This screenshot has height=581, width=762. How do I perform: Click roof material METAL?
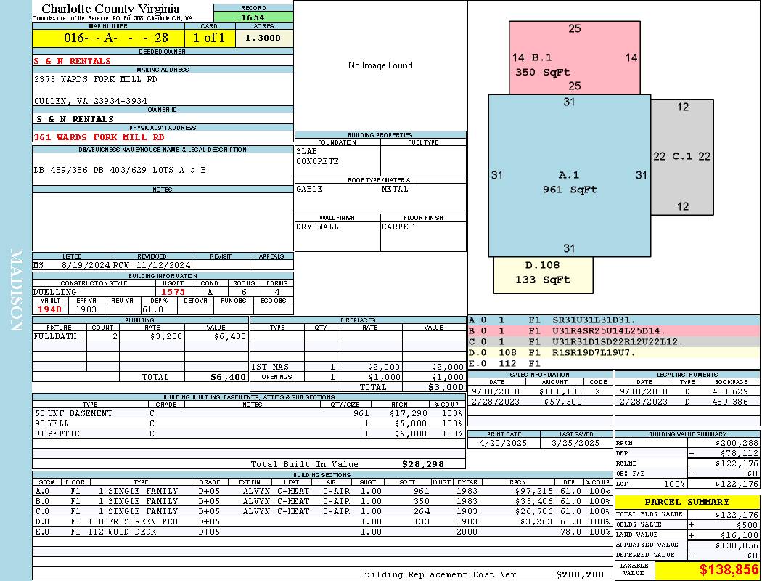pyautogui.click(x=395, y=189)
